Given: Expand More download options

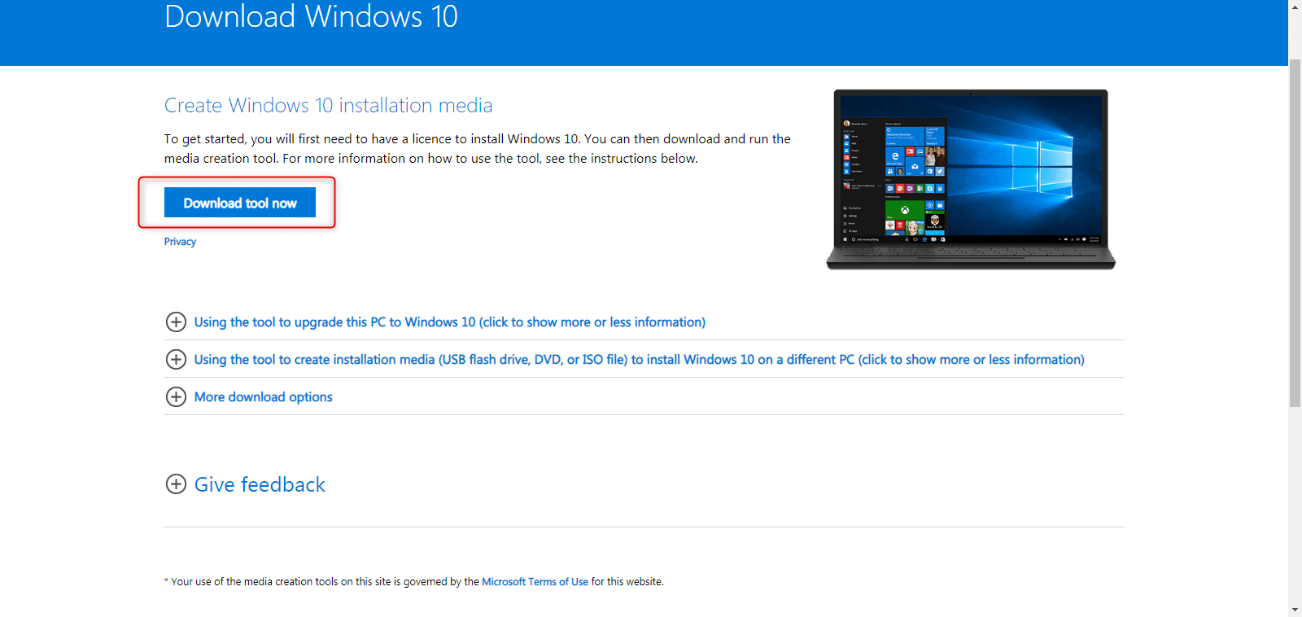Looking at the screenshot, I should click(263, 397).
